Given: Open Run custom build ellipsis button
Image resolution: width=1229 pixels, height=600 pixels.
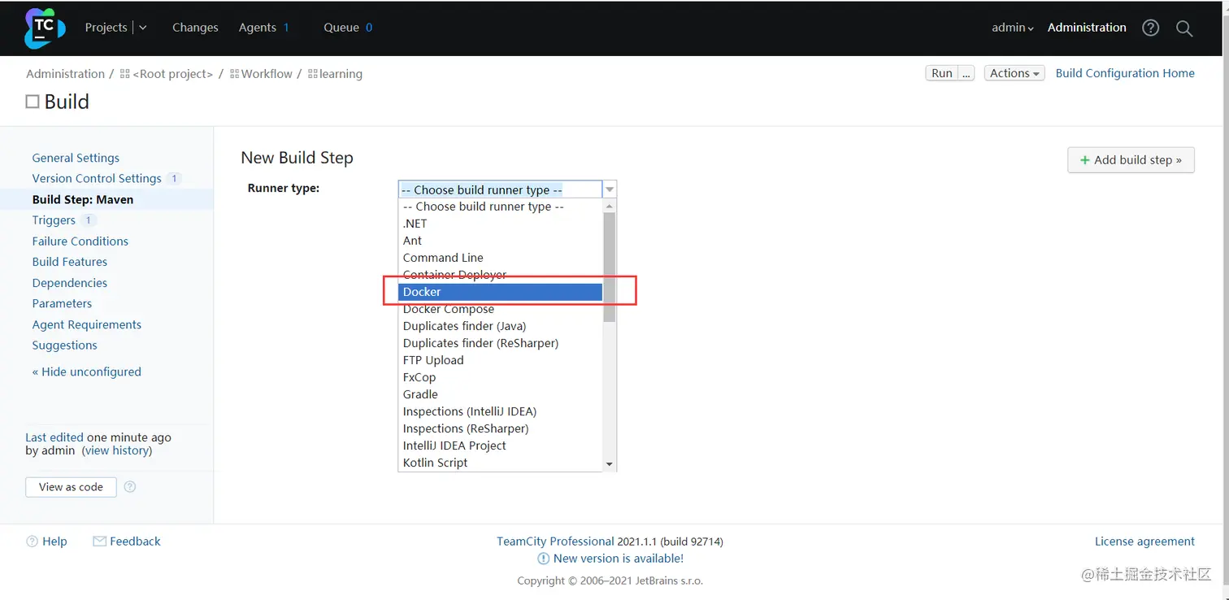Looking at the screenshot, I should pos(966,73).
